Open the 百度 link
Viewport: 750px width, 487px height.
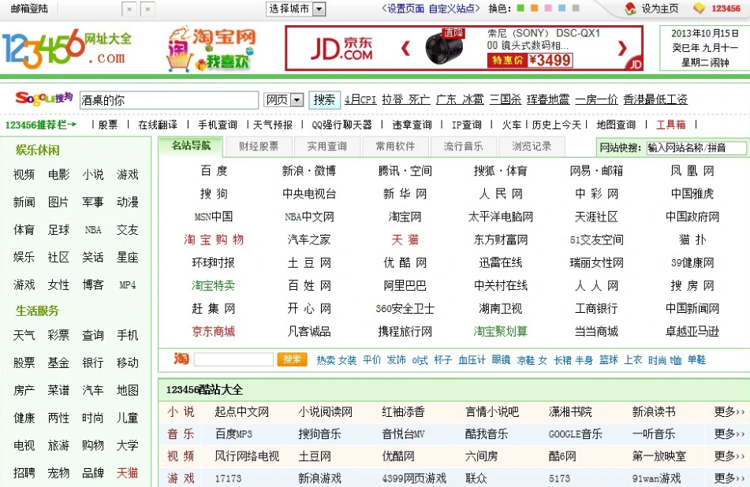pyautogui.click(x=214, y=171)
